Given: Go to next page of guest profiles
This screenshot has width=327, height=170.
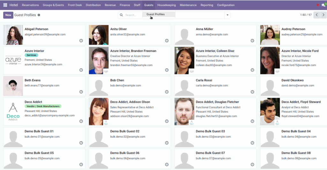Looking at the screenshot, I should (323, 15).
